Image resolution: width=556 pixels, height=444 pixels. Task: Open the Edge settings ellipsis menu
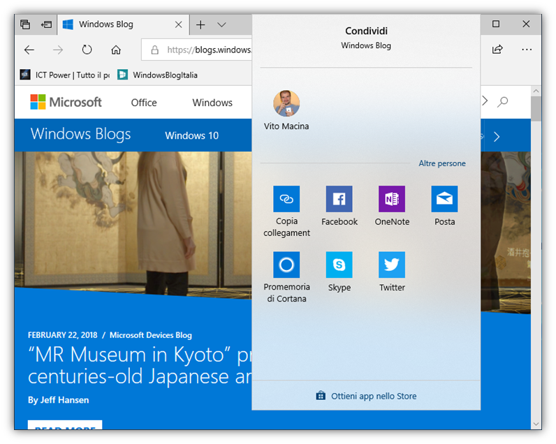[526, 50]
